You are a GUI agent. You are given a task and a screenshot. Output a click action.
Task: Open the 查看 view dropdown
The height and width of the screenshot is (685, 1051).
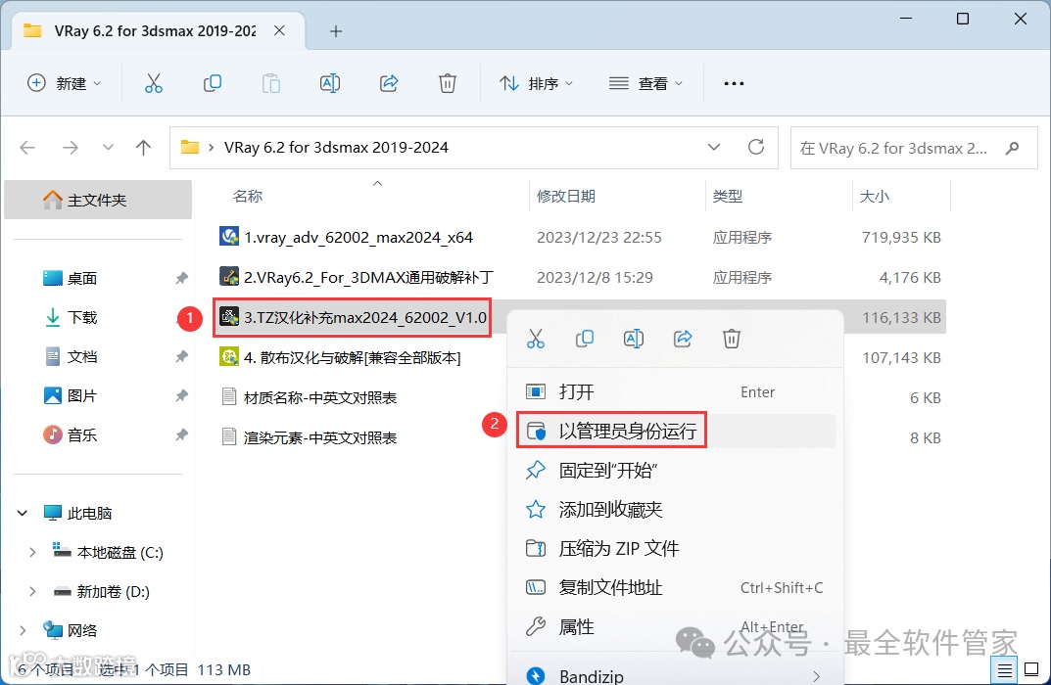pos(645,83)
